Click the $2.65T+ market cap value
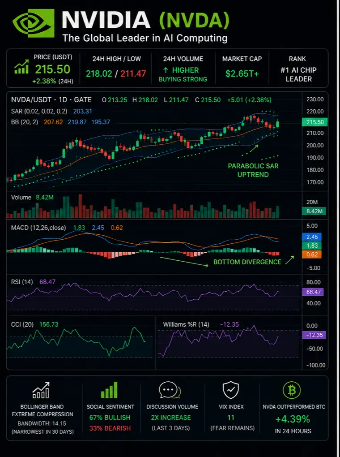The image size is (340, 457). [x=242, y=74]
